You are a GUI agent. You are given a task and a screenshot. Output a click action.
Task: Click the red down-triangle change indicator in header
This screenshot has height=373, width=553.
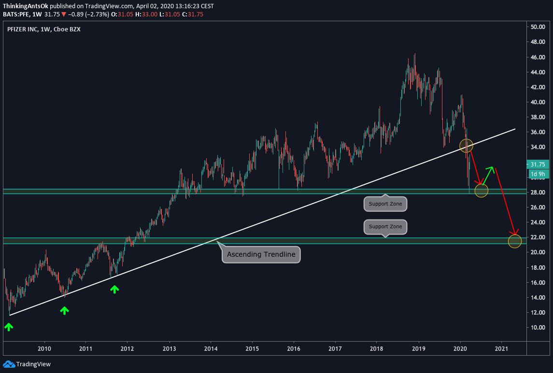coord(63,14)
